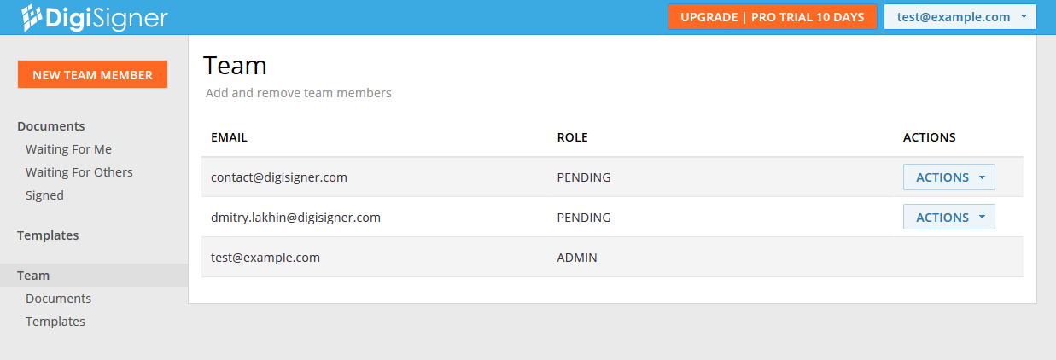Open team Templates under Team
The image size is (1056, 360).
click(55, 322)
